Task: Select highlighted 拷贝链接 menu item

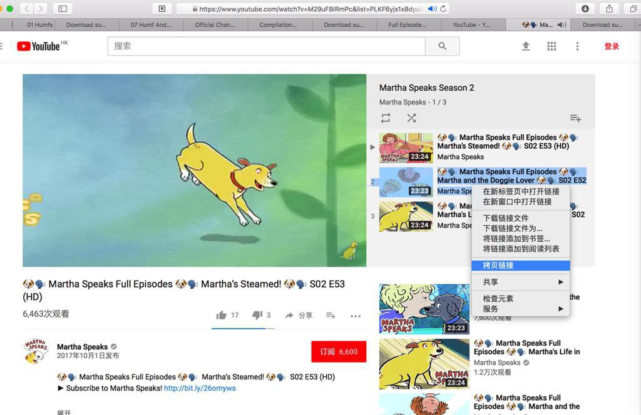Action: coord(520,265)
